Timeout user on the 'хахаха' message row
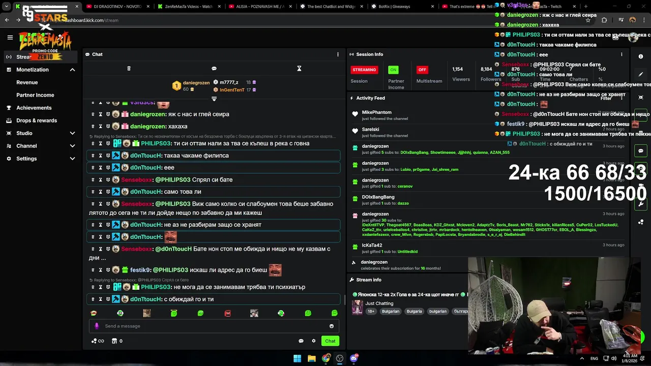 100,127
